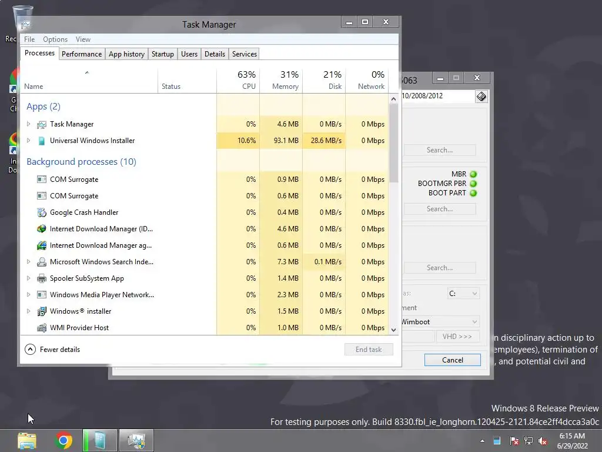
Task: Expand Microsoft Windows Search Indexer row
Action: 28,262
